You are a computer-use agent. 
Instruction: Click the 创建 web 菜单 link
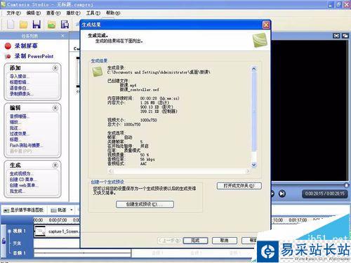tap(24, 185)
